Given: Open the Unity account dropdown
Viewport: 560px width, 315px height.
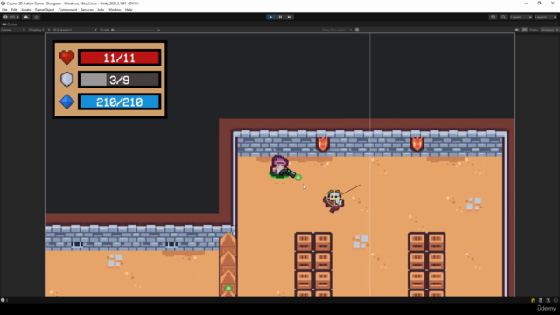Looking at the screenshot, I should tap(11, 17).
